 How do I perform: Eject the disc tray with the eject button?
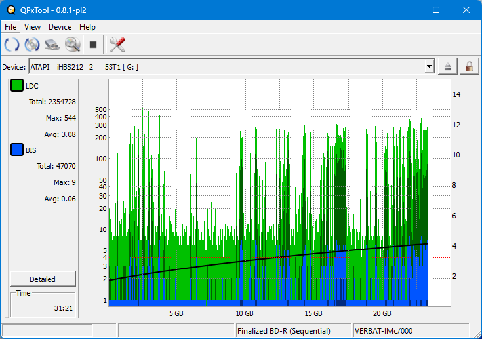(x=447, y=66)
